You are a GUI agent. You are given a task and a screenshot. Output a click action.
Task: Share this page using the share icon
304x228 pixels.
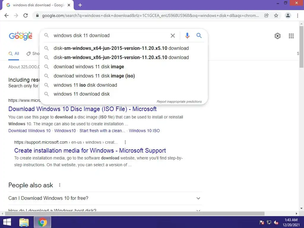(267, 15)
